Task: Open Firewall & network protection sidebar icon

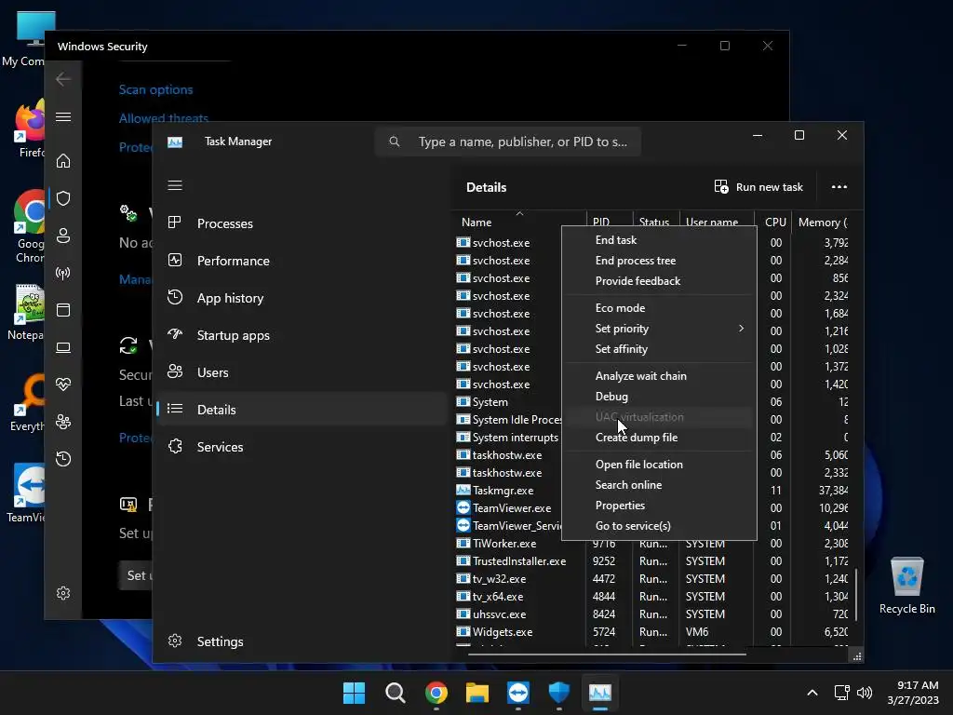Action: pyautogui.click(x=63, y=273)
